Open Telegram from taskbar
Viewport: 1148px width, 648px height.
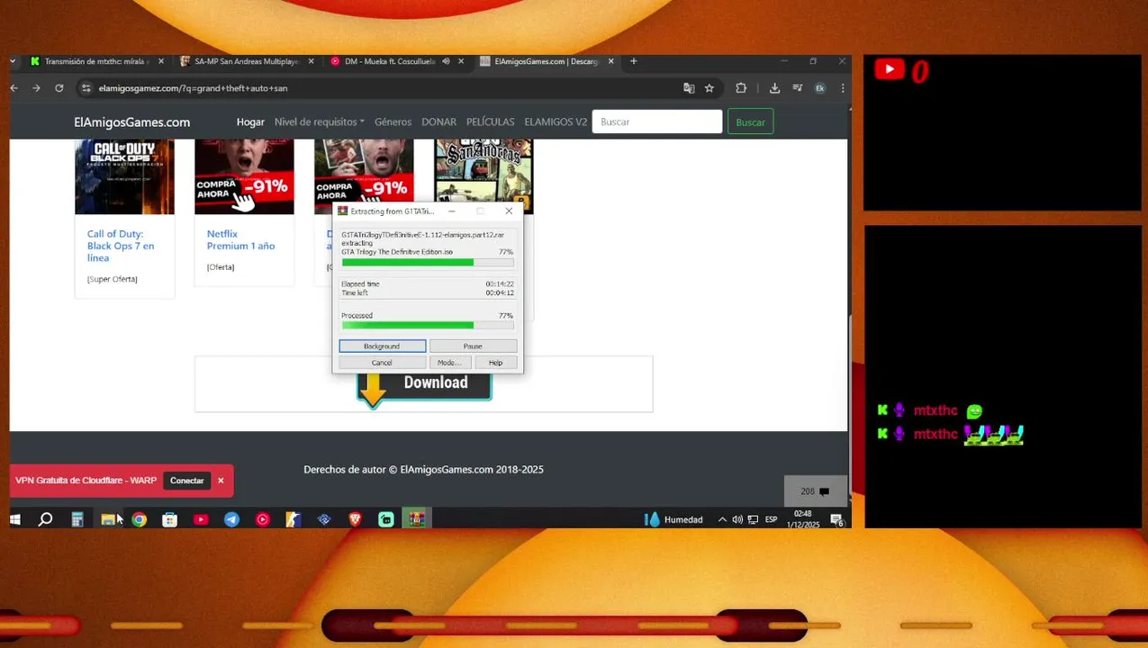[x=231, y=519]
